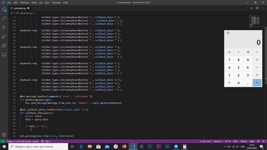Click the decimal comma key in Calculator
This screenshot has width=267, height=150.
248,82
